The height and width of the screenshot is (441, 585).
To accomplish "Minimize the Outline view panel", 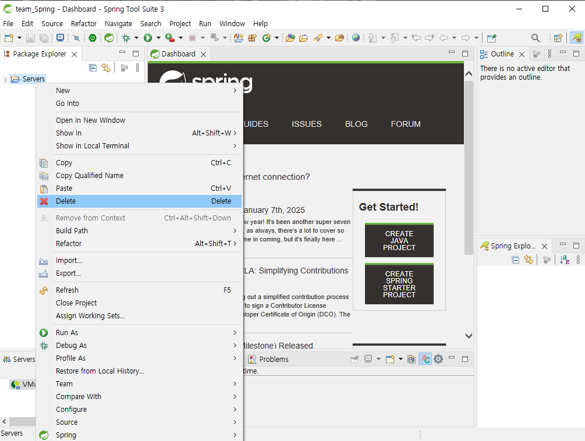I will click(x=563, y=52).
